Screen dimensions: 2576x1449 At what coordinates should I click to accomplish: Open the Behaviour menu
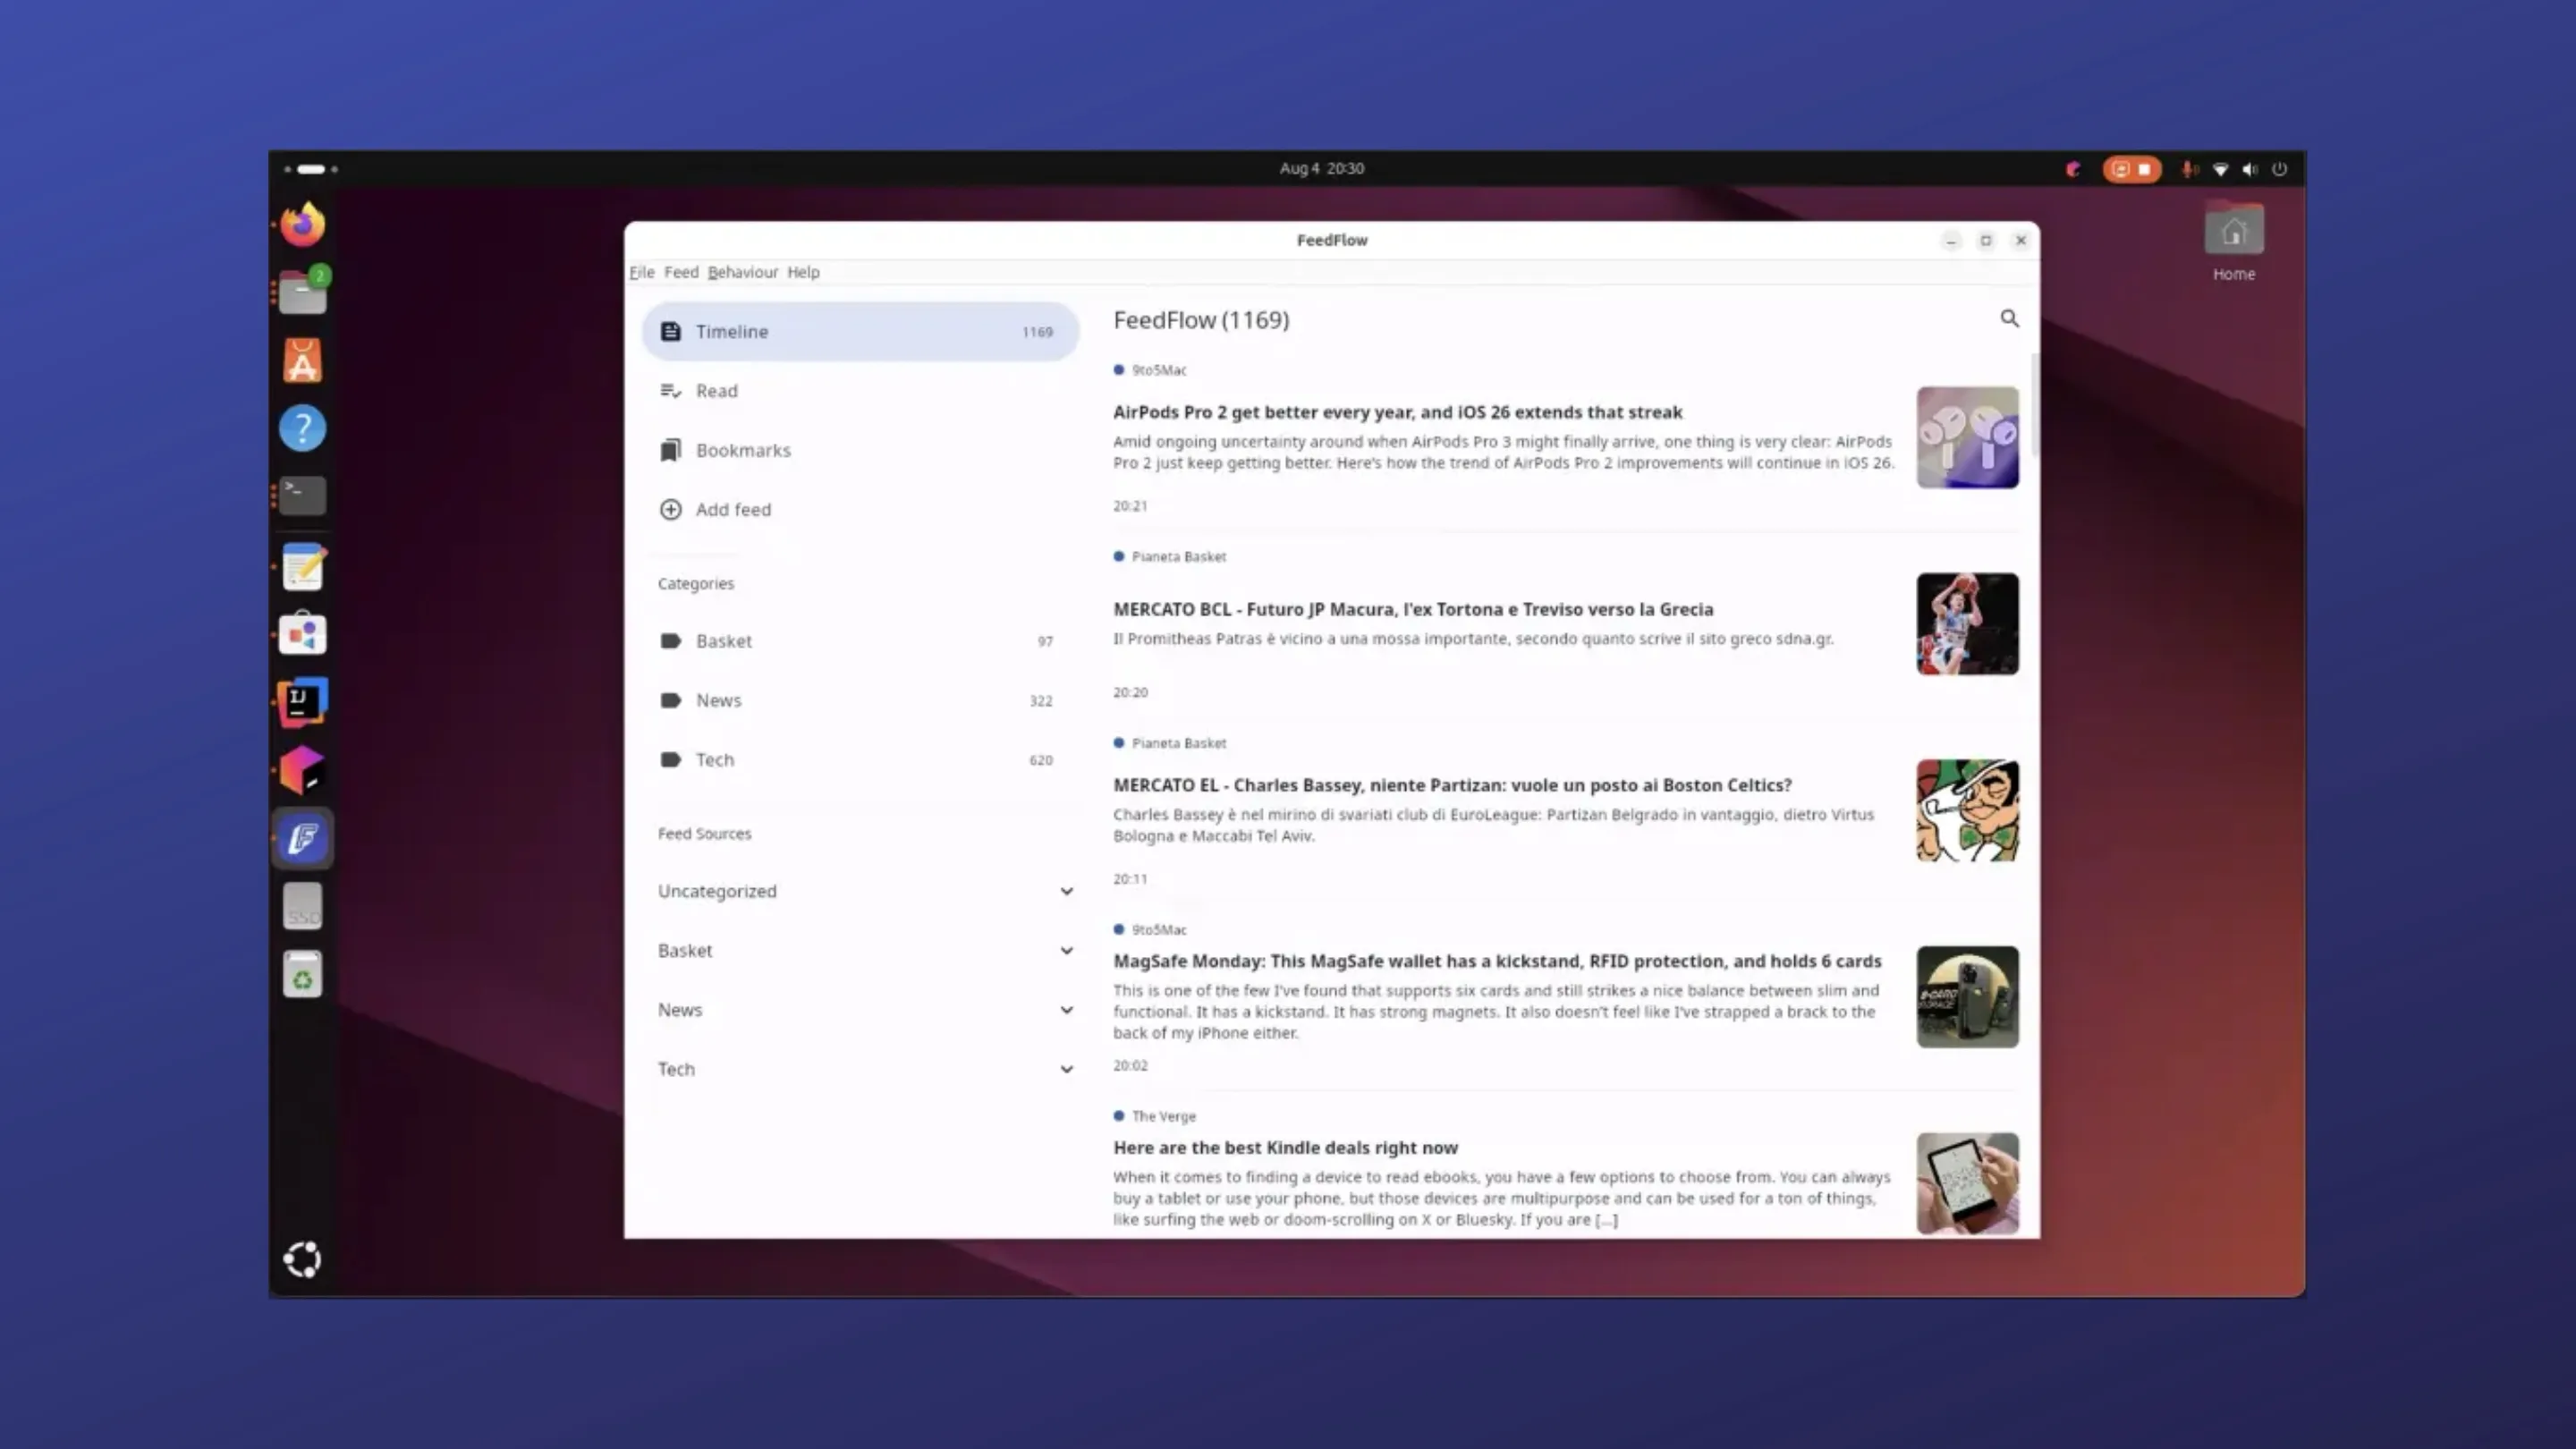tap(742, 272)
